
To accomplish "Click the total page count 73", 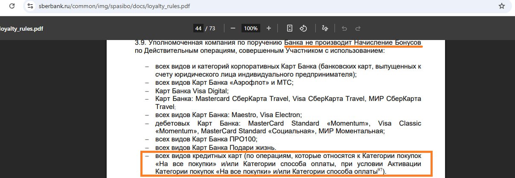I will 212,28.
